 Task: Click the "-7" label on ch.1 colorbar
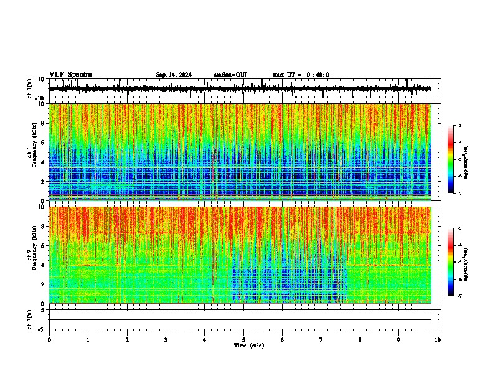tap(459, 193)
